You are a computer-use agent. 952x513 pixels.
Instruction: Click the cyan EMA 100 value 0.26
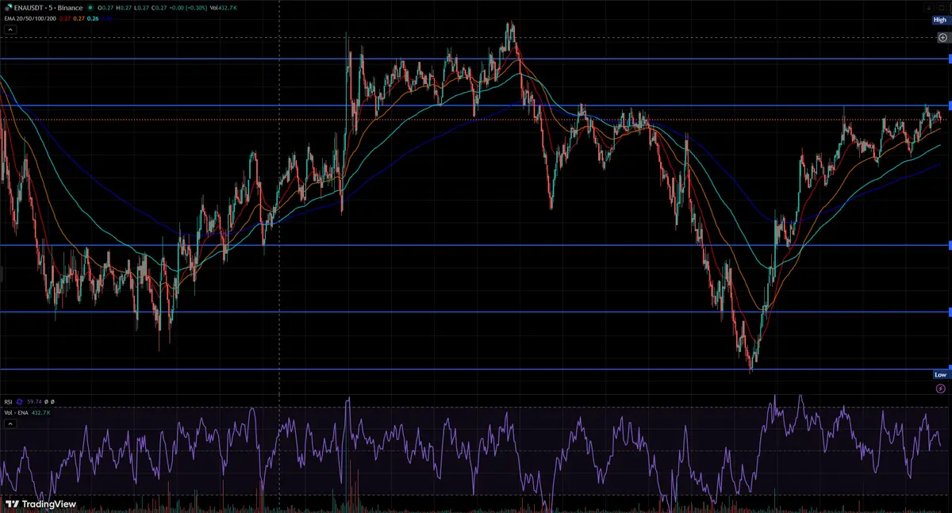93,19
